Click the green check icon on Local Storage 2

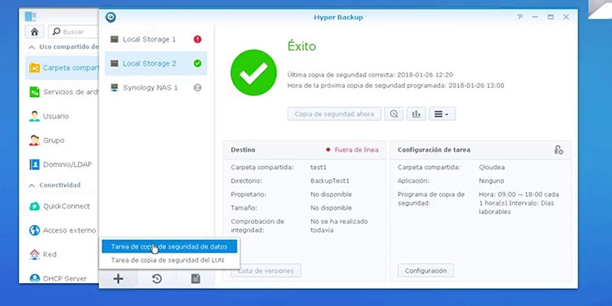tap(197, 63)
